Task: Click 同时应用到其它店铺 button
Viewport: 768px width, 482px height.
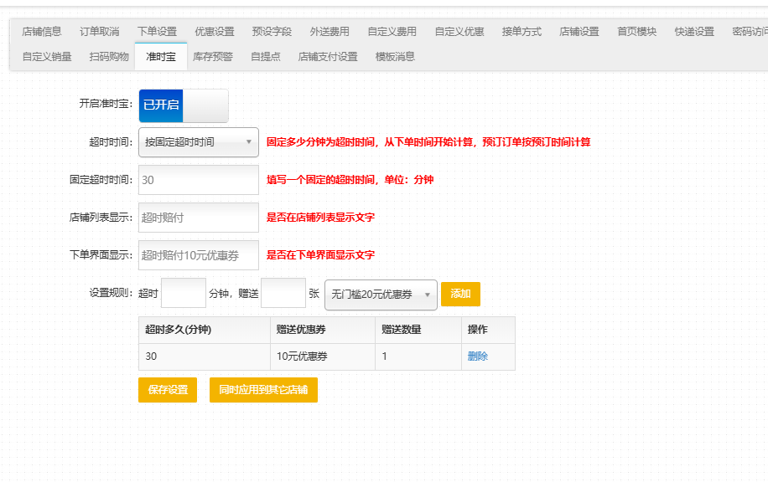Action: 263,390
